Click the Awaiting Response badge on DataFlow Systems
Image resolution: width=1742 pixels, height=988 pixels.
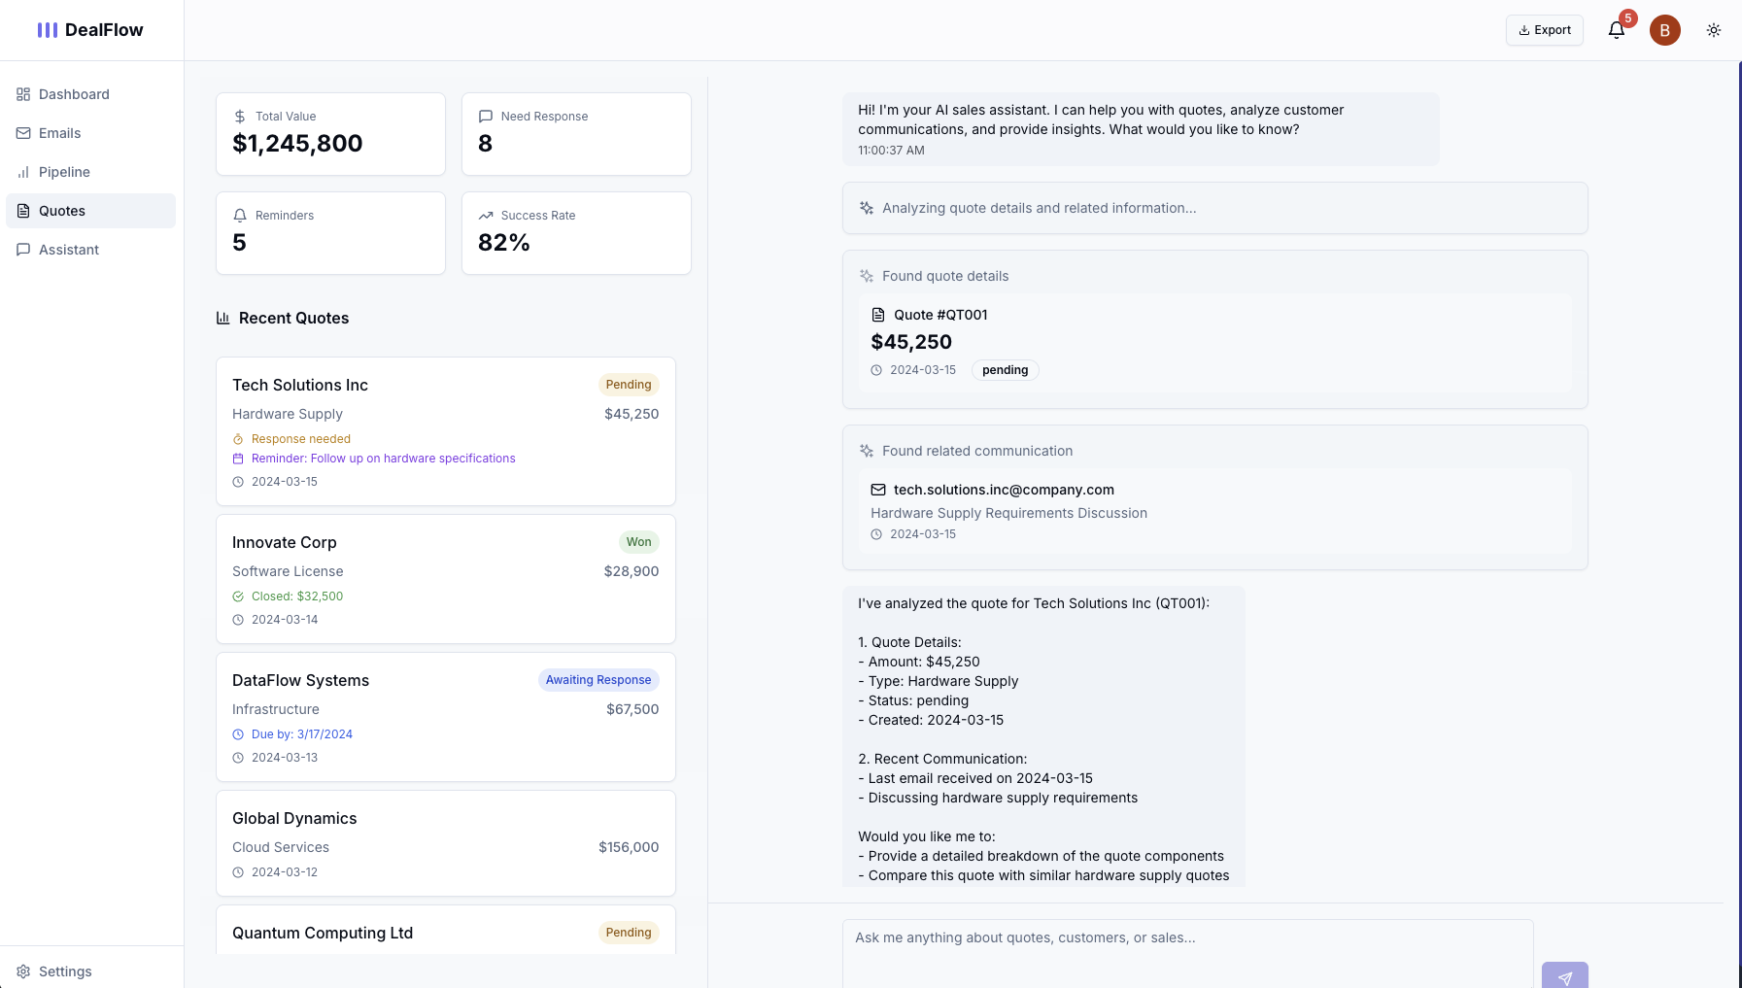(598, 680)
